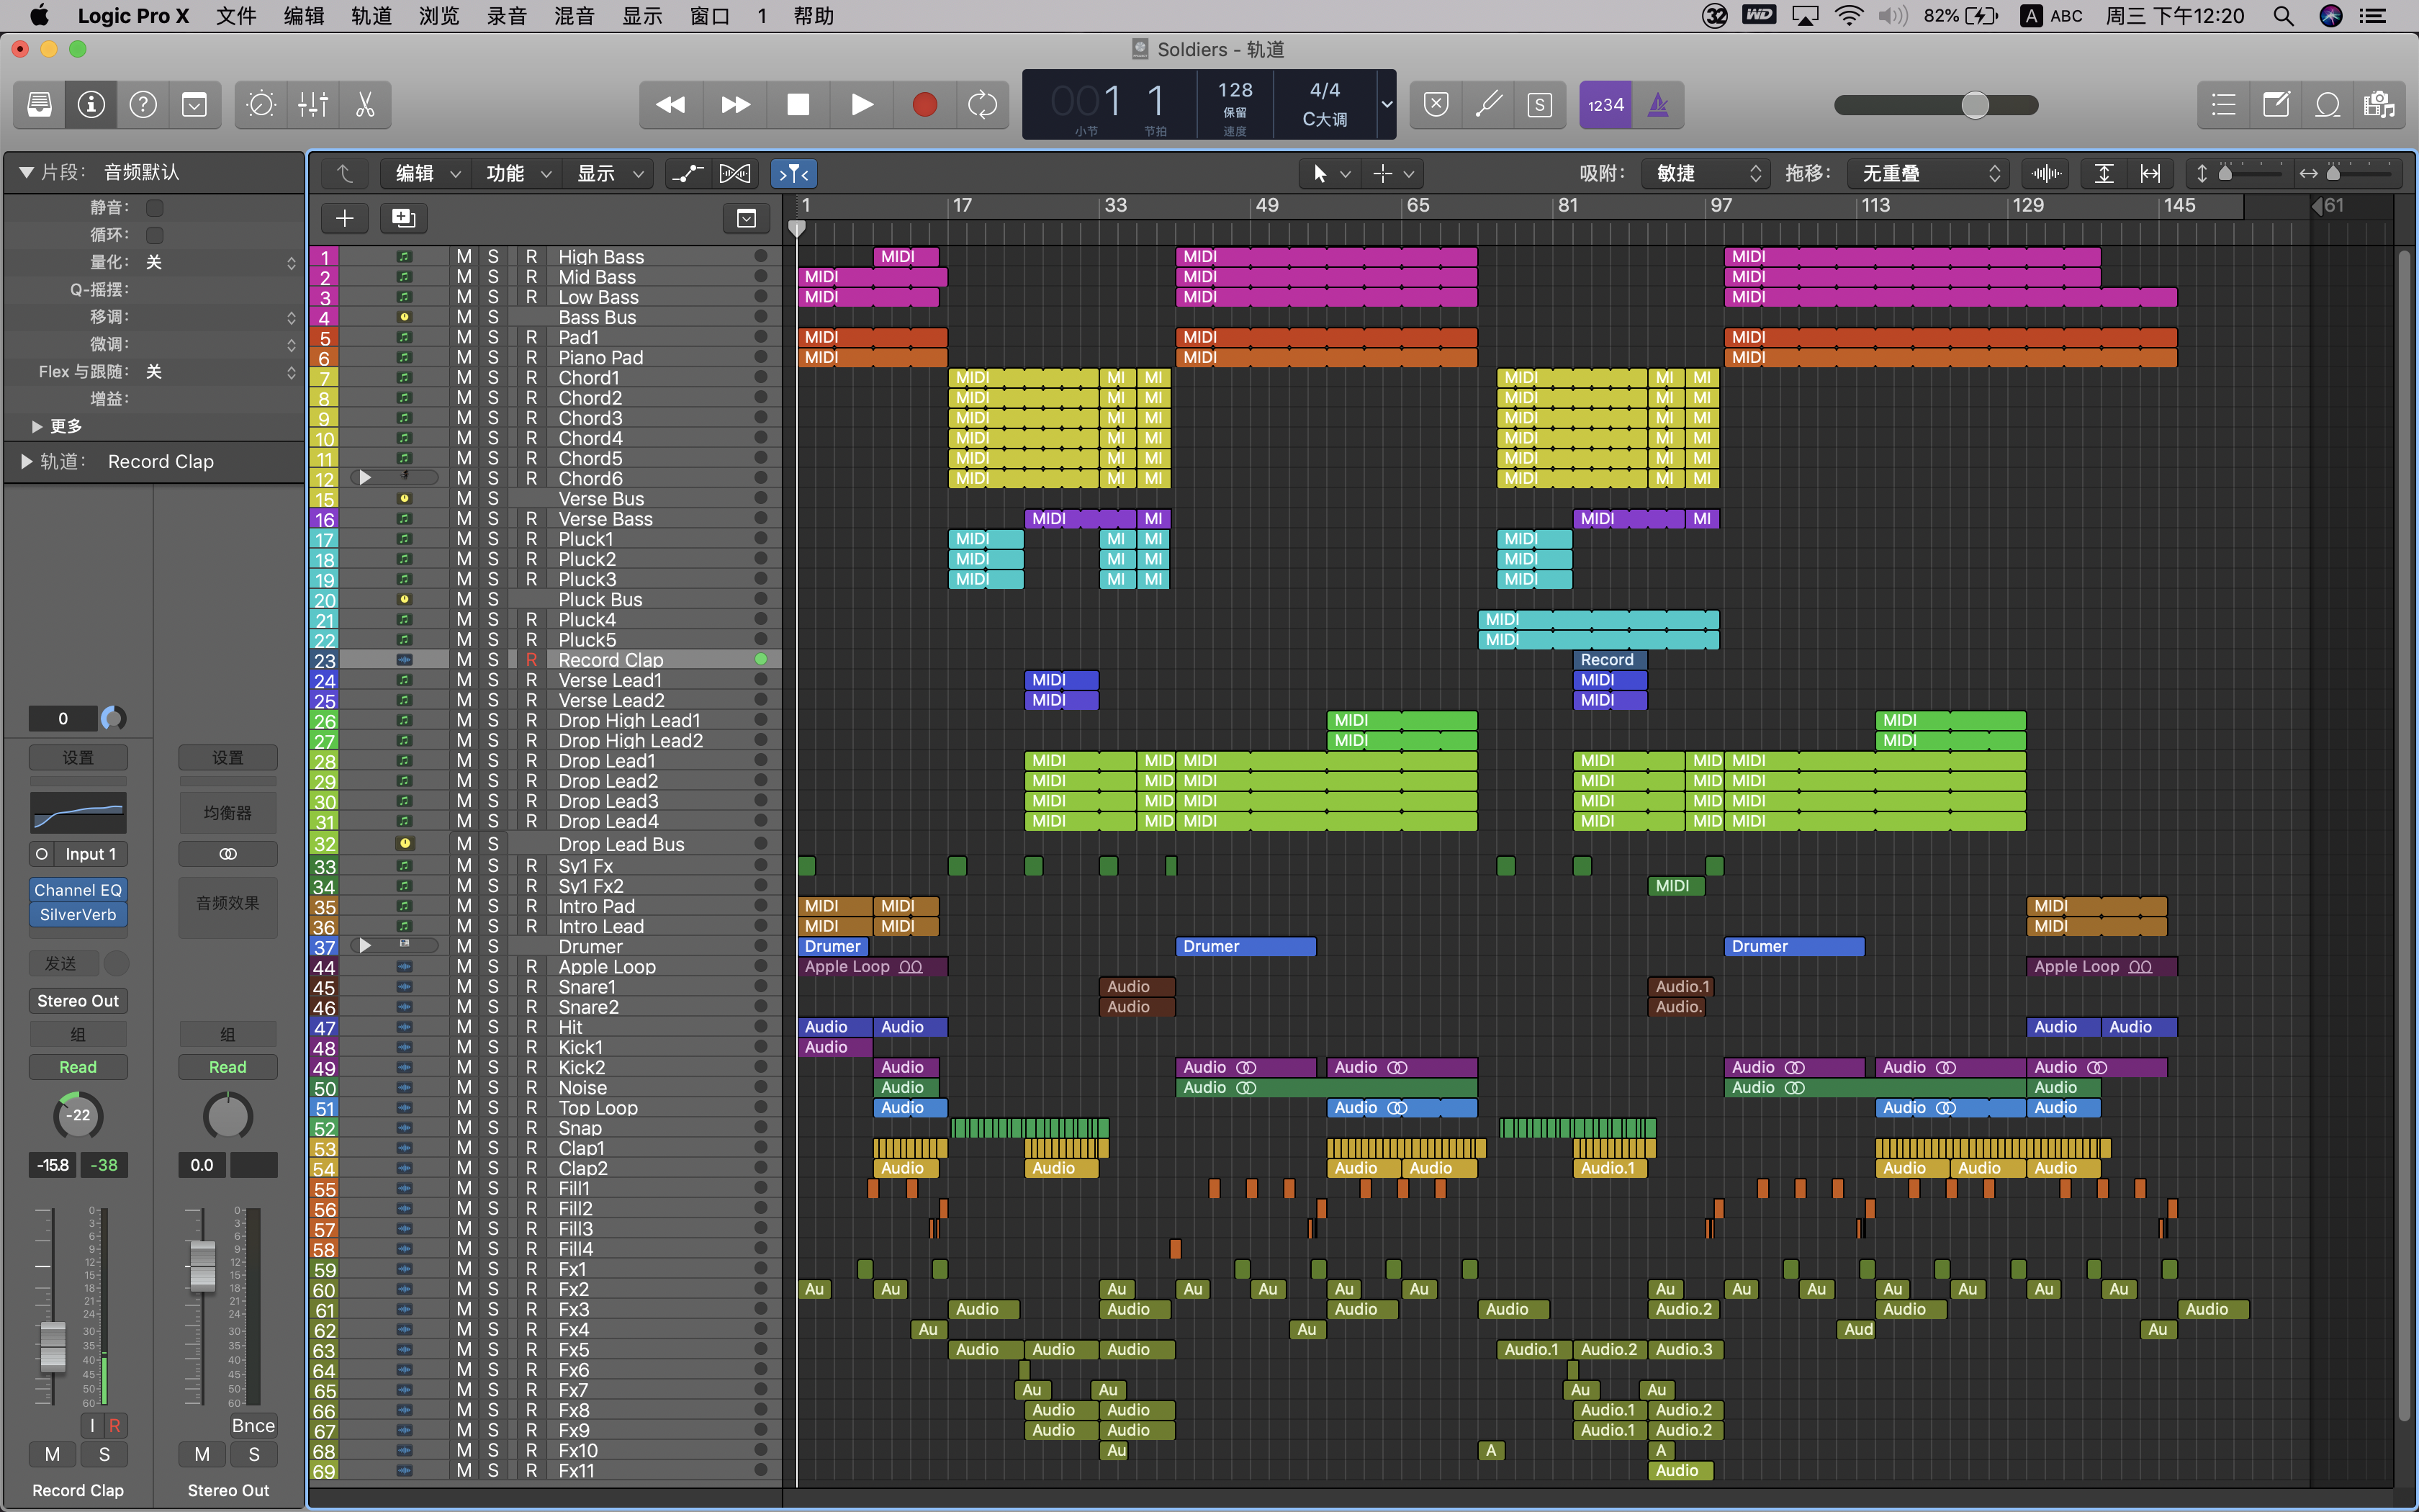
Task: Open the Mixer sliders icon
Action: (313, 104)
